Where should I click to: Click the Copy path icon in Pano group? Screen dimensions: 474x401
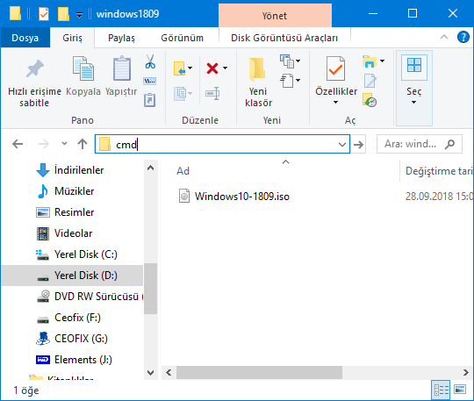coord(149,81)
